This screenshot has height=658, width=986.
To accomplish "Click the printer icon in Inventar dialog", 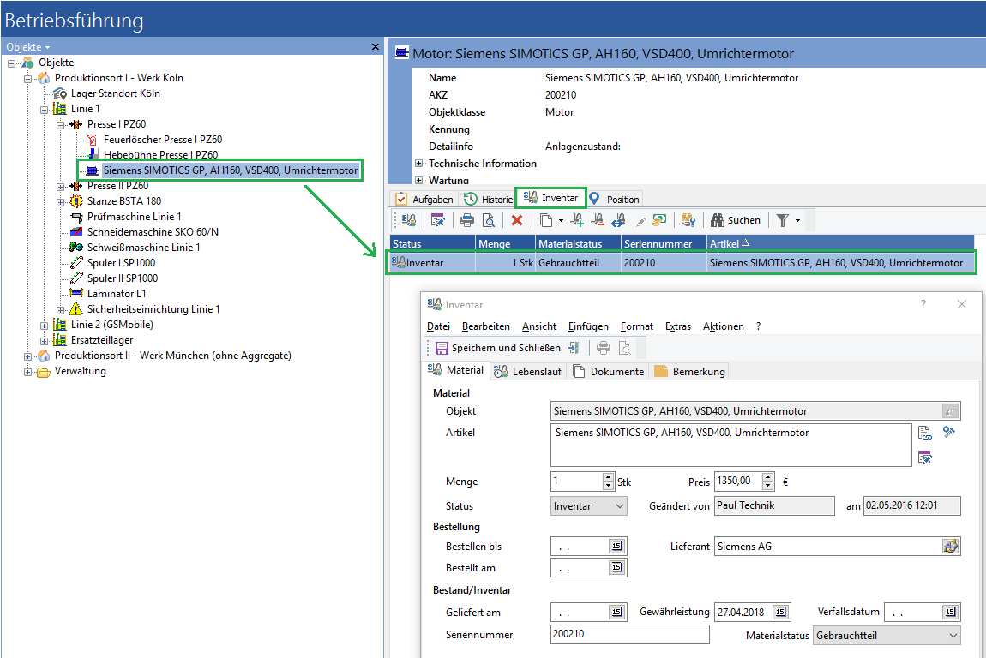I will point(603,348).
